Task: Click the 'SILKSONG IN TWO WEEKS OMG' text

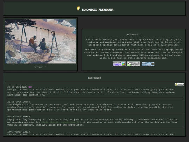Action: 49,104
